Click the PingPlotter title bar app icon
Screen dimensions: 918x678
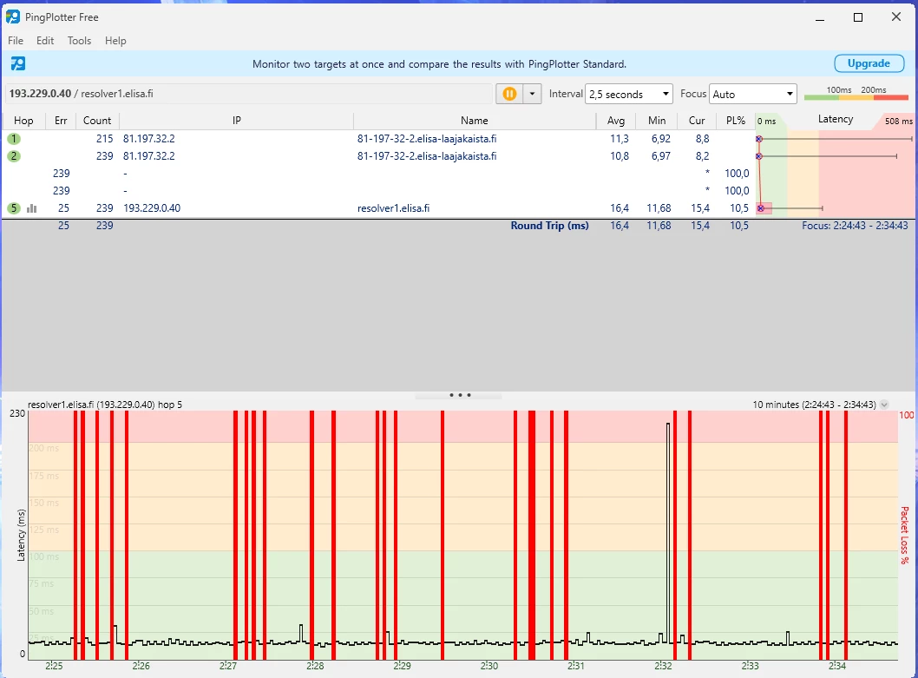[x=14, y=17]
